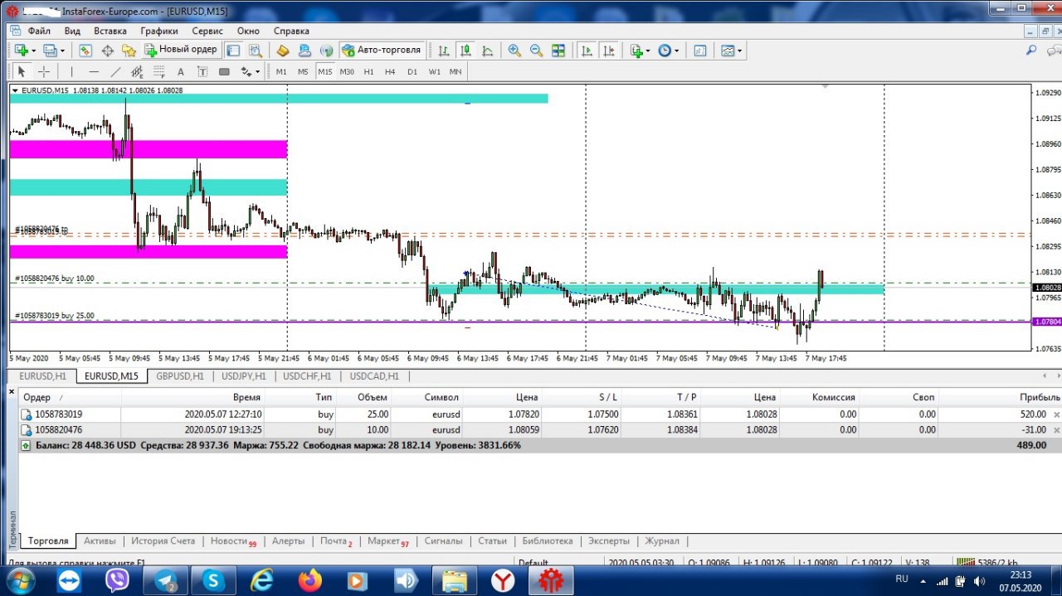
Task: Click EURUSD,M15 chart header triangle
Action: pos(15,90)
